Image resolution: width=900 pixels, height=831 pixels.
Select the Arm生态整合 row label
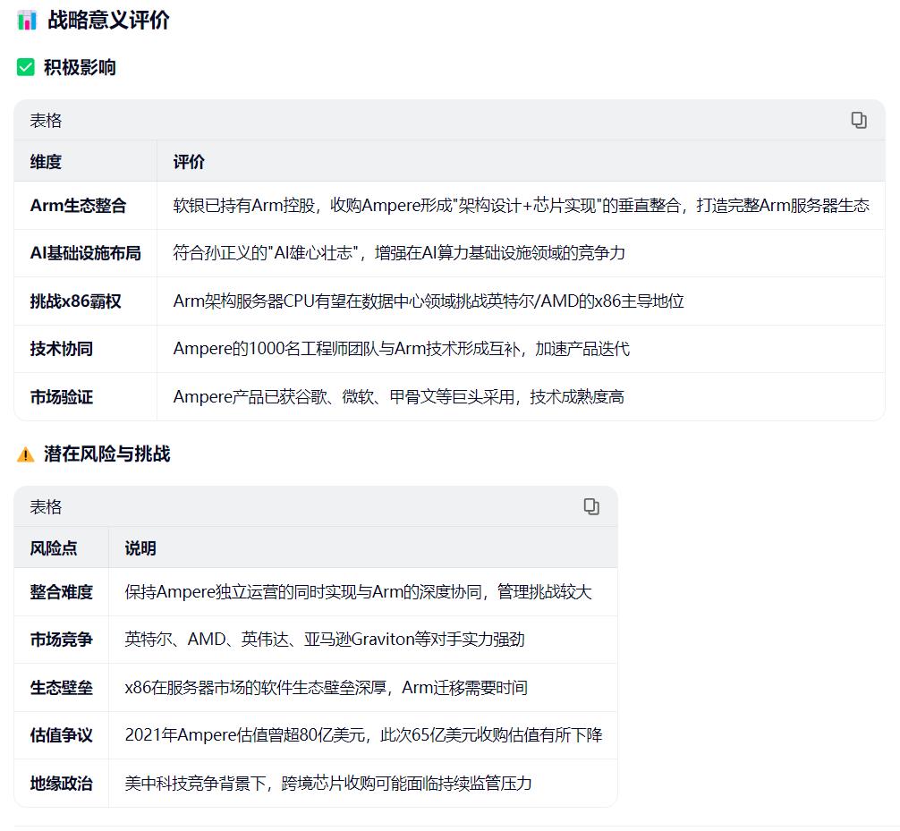(78, 206)
